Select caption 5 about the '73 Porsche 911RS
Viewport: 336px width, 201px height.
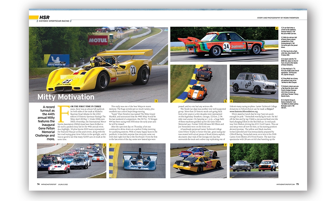tap(290, 72)
